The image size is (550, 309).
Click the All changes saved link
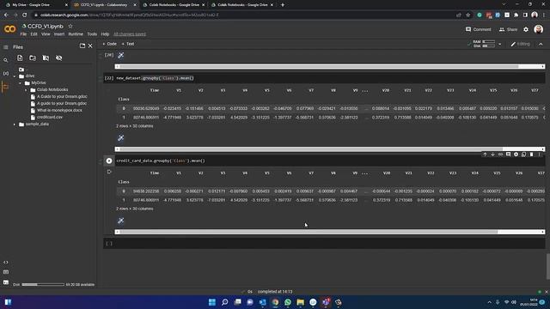click(130, 34)
